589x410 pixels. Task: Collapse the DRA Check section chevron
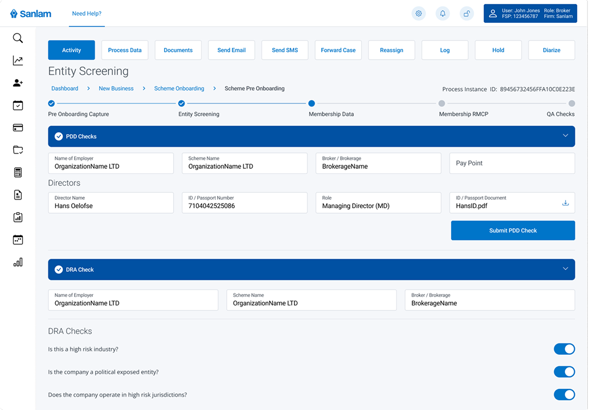point(565,269)
